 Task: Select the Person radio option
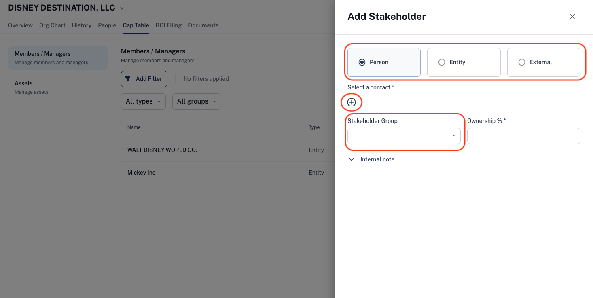(384, 62)
